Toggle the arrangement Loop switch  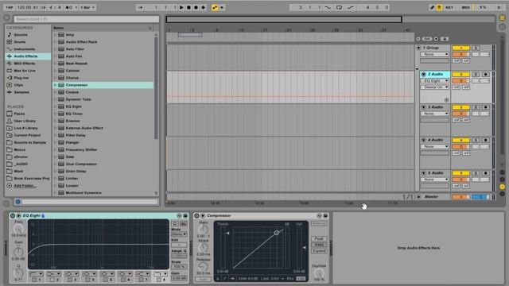click(x=339, y=7)
